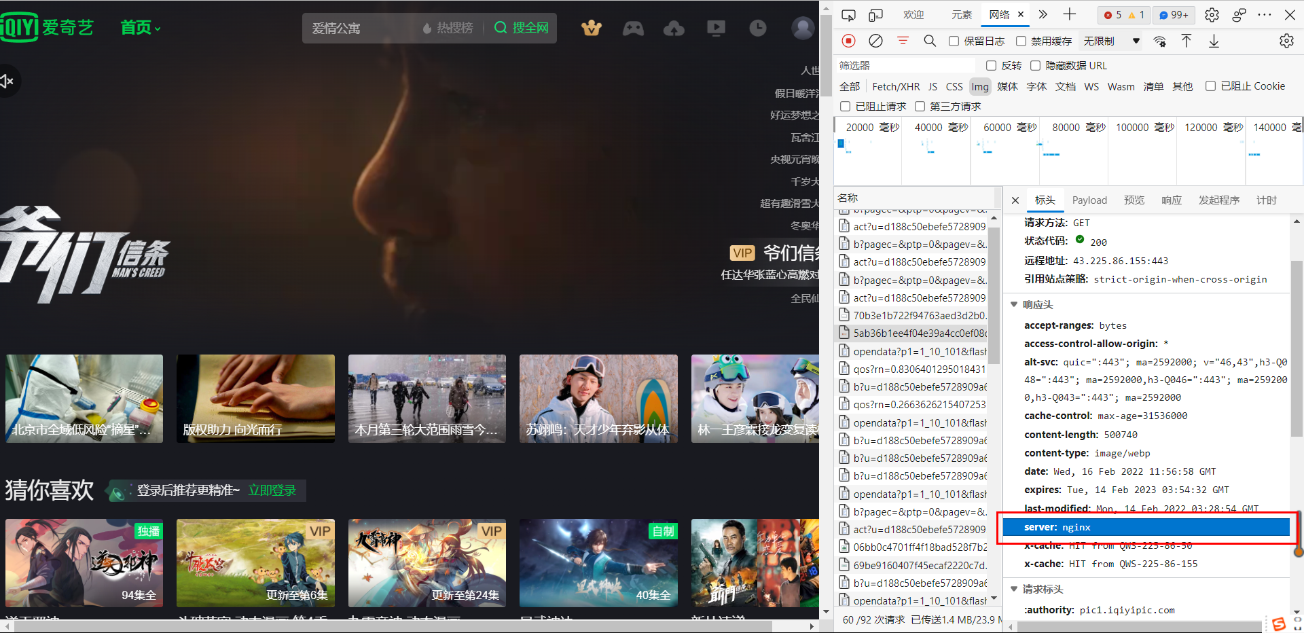Open the 热搜榜 hot search list
This screenshot has width=1304, height=633.
point(448,28)
